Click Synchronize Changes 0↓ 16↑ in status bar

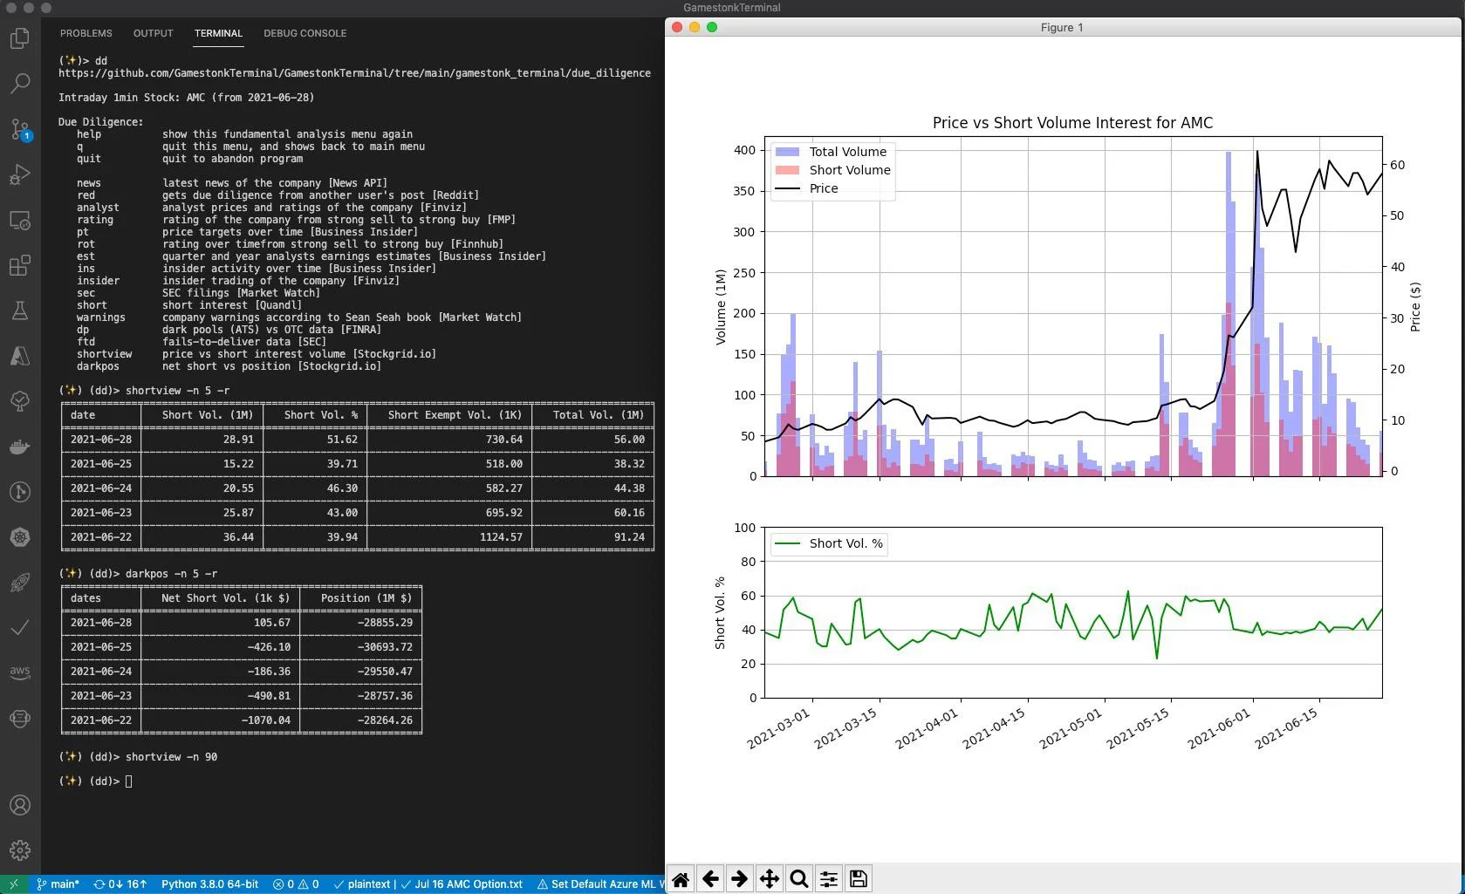pos(120,884)
